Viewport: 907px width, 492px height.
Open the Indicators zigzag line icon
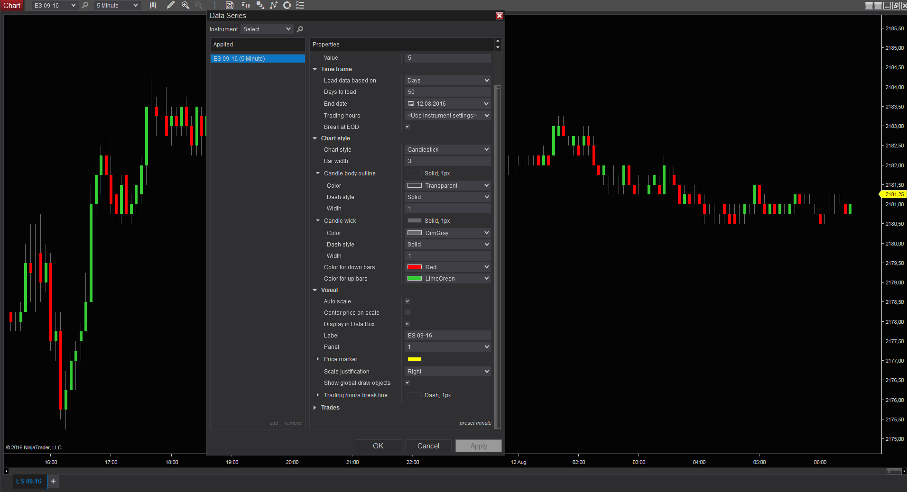tap(274, 5)
